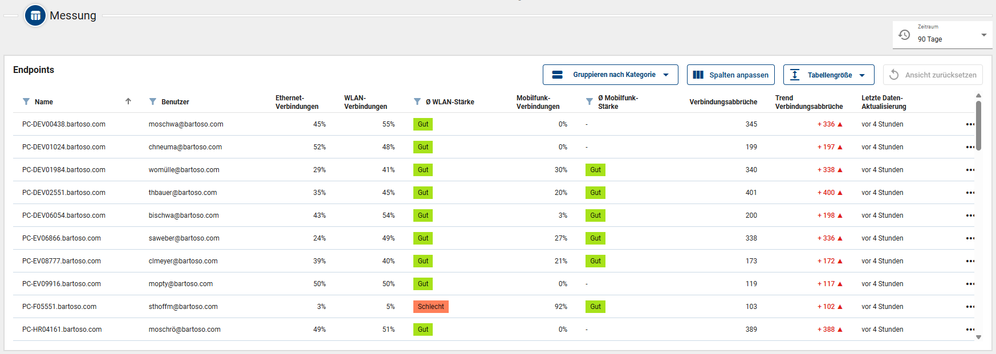Open row menu for PC-F05551.bartoso.com
Viewport: 996px width, 354px height.
(x=970, y=307)
